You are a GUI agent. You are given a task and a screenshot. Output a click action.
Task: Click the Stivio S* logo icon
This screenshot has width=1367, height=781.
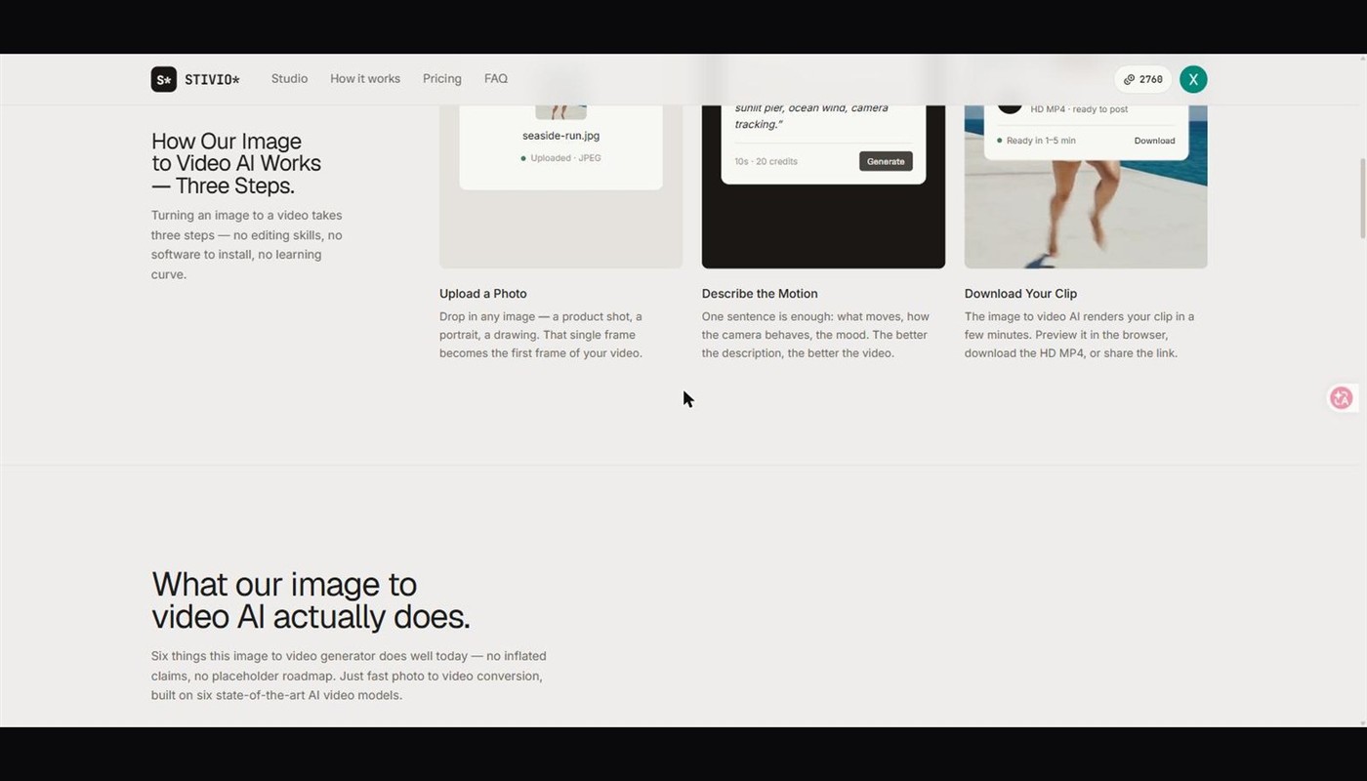pos(163,79)
